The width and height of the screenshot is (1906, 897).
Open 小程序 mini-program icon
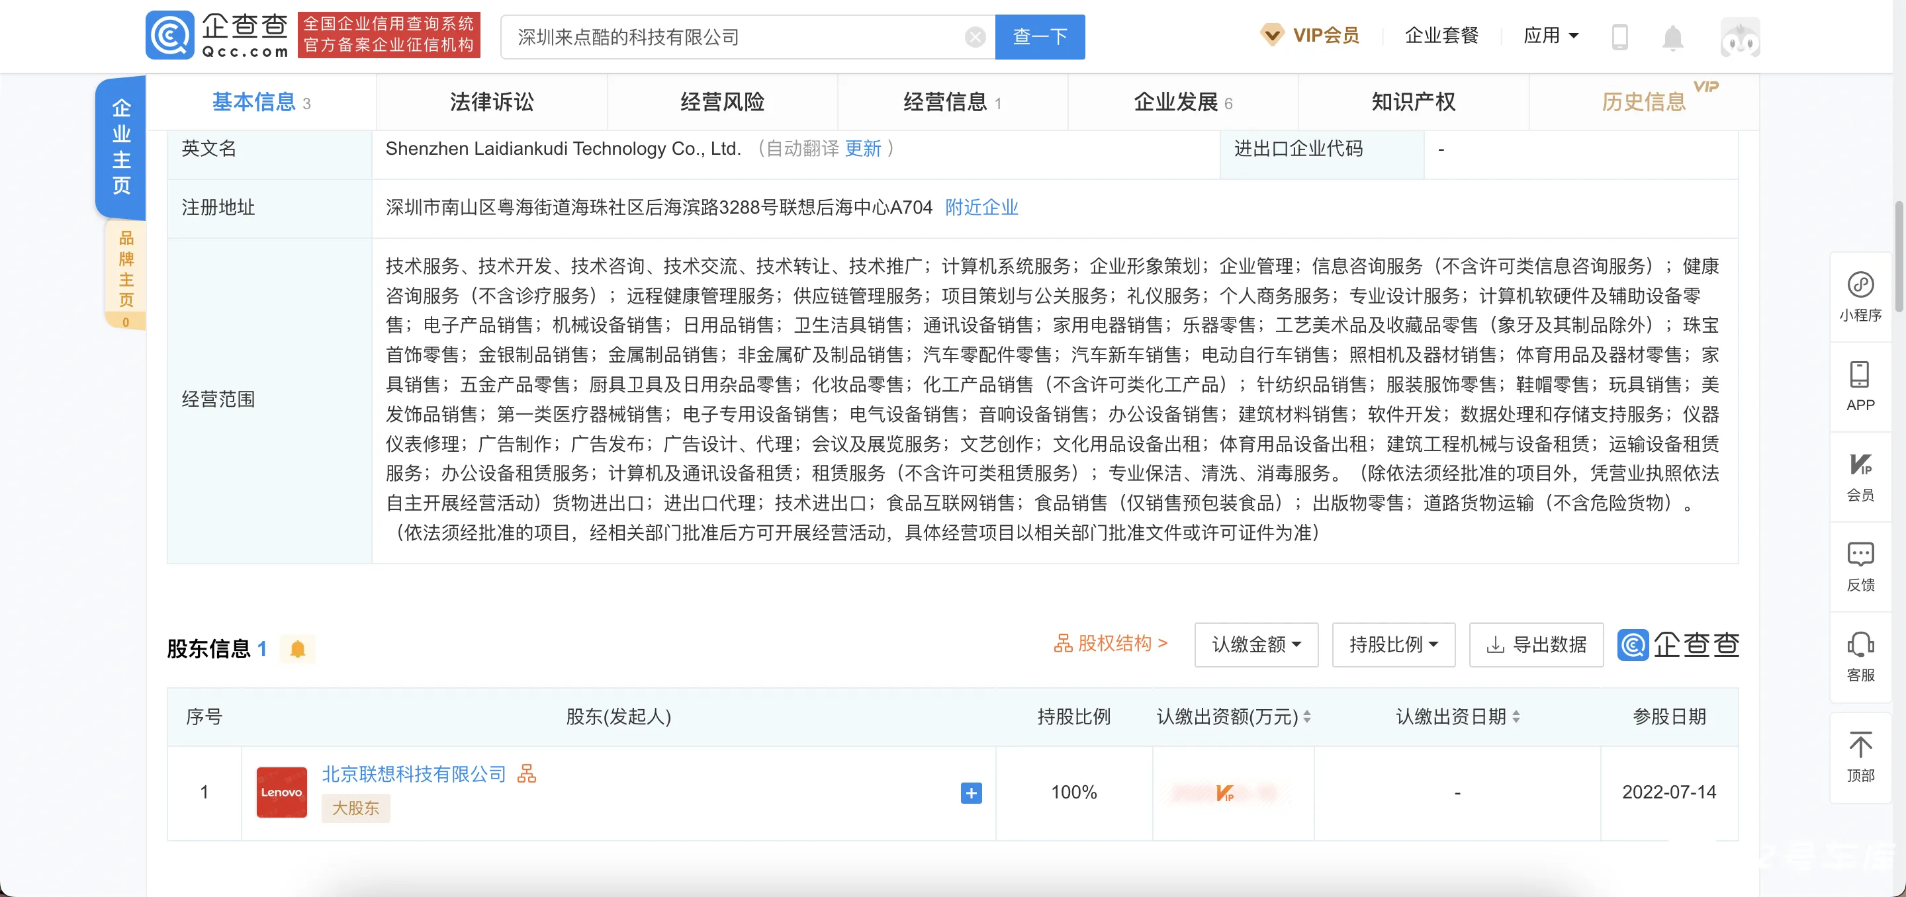pos(1860,296)
